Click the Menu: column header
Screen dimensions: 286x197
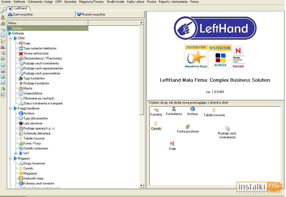pyautogui.click(x=48, y=23)
